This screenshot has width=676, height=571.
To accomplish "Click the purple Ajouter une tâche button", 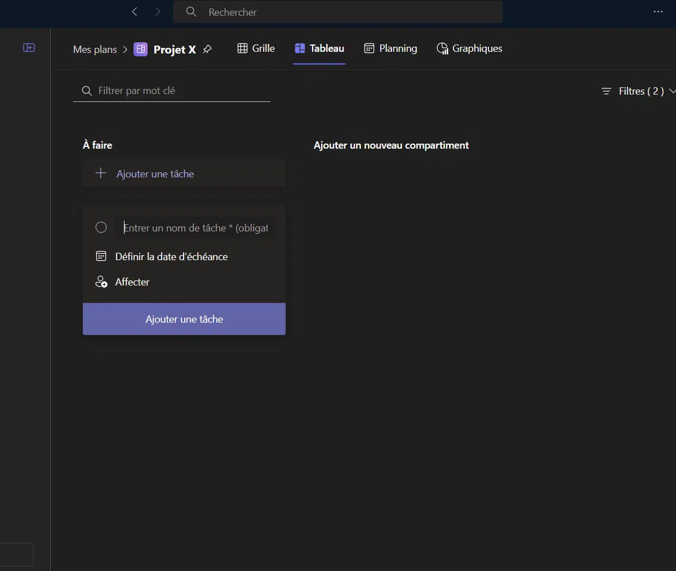I will [184, 319].
